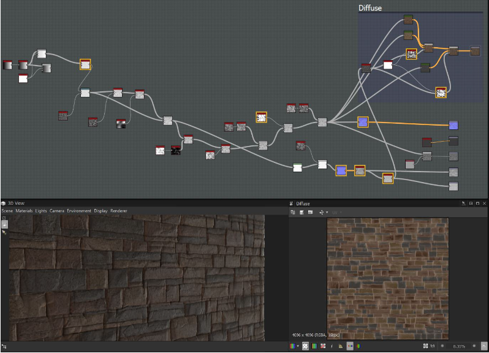Click the dock icon in the Diffuse panel header
Screen dimensions: 489x353
point(471,203)
